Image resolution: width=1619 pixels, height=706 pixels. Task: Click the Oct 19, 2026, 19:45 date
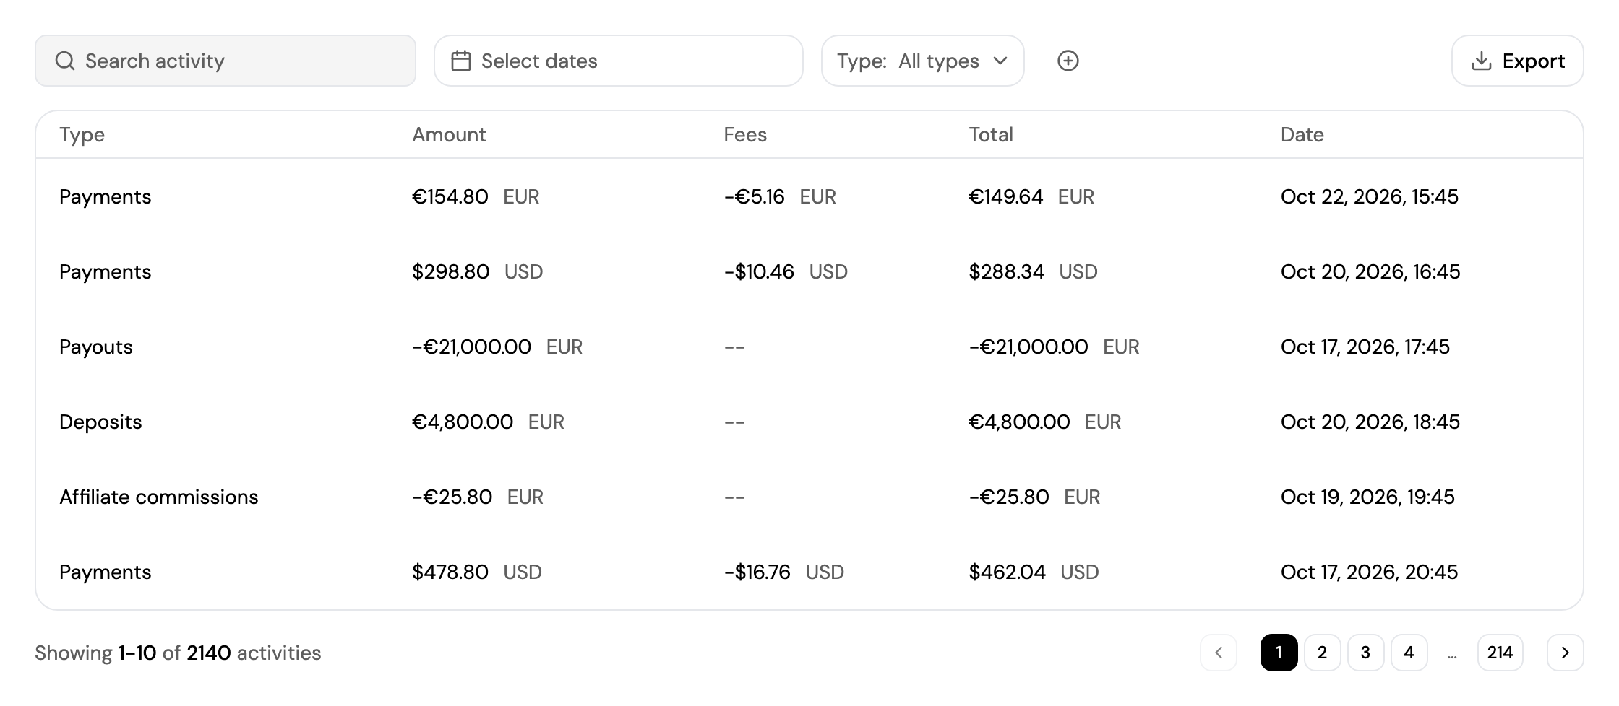coord(1367,497)
